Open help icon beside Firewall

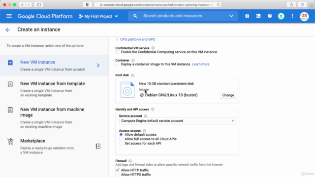coord(130,161)
